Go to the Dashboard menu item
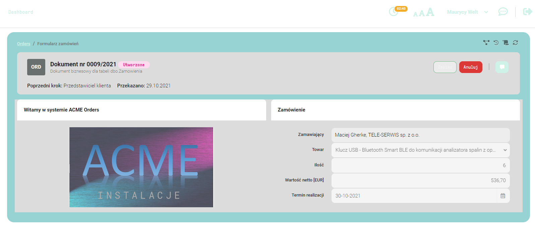This screenshot has height=226, width=535. [x=21, y=12]
